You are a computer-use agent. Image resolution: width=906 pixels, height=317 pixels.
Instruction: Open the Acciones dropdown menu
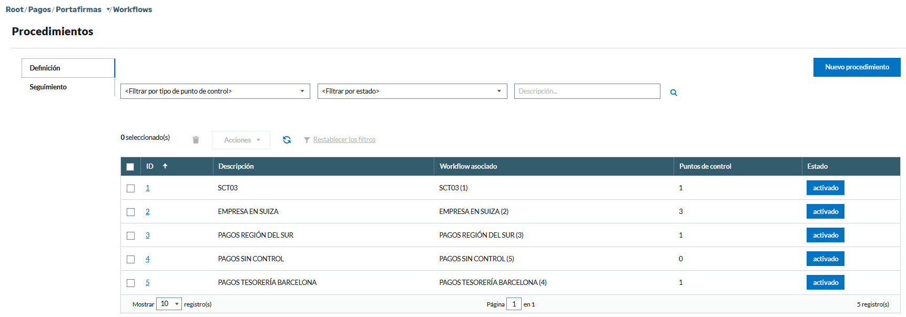[241, 140]
